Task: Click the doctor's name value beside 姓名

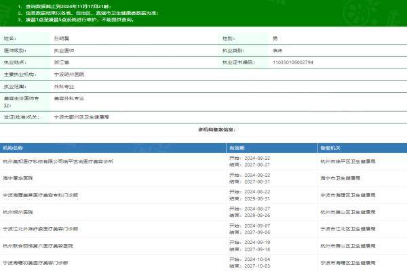Action: point(62,39)
